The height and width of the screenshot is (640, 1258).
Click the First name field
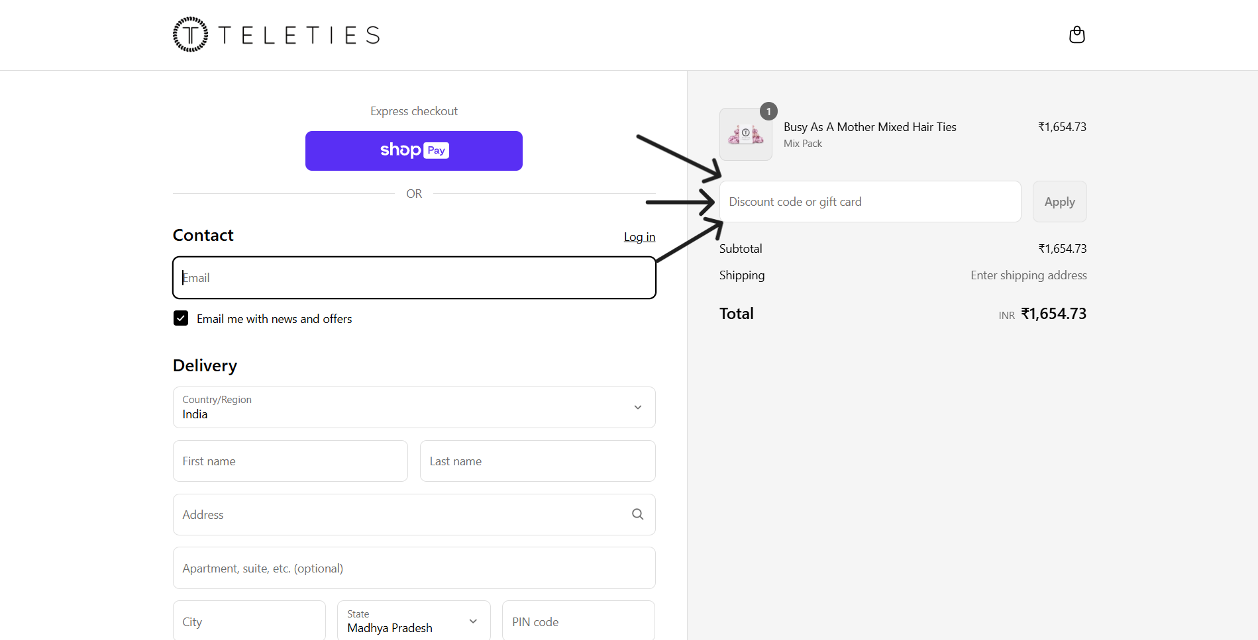[x=290, y=461]
